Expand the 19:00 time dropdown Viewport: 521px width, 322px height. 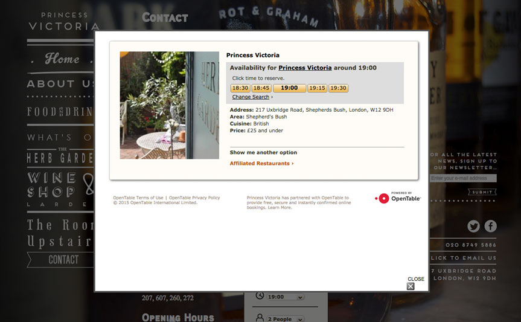click(x=286, y=297)
